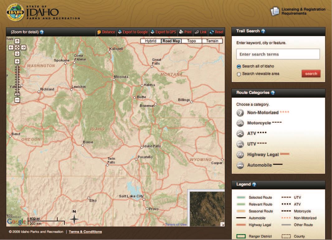Click the Enter search terms field
Viewport: 332px width, 240px height.
(278, 54)
